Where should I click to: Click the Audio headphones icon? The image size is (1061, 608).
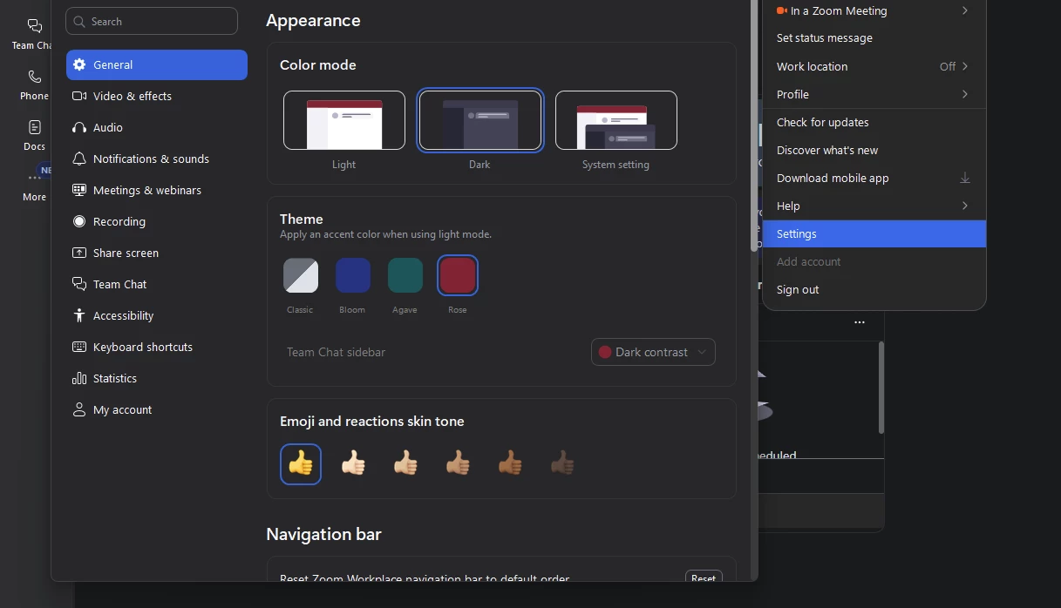[79, 127]
